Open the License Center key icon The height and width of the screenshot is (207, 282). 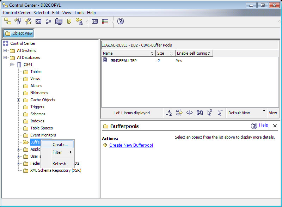pyautogui.click(x=79, y=21)
